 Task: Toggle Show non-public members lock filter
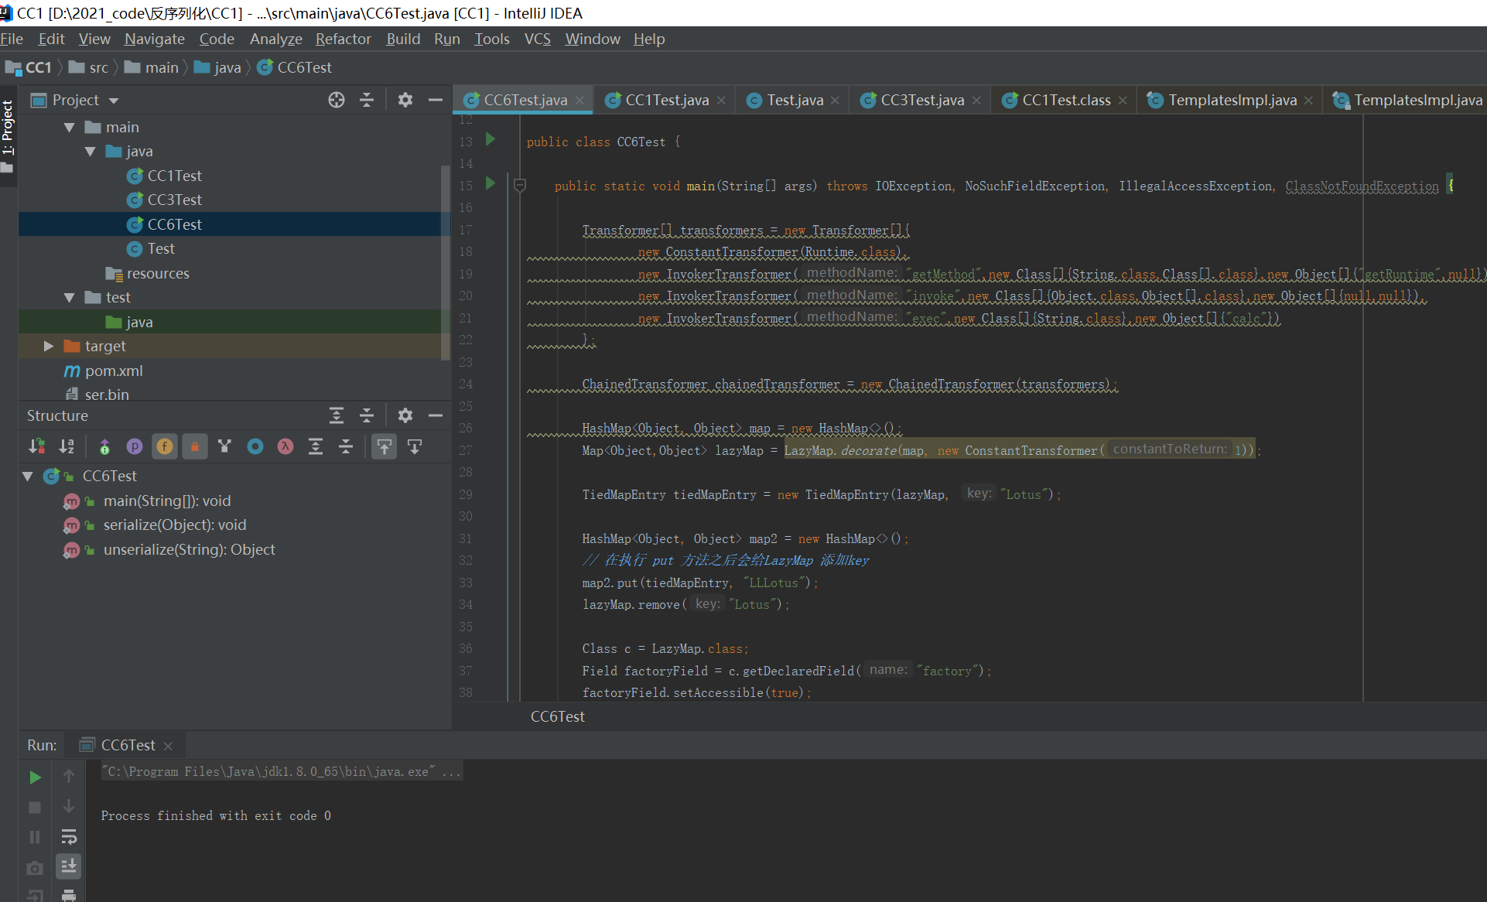(x=195, y=446)
